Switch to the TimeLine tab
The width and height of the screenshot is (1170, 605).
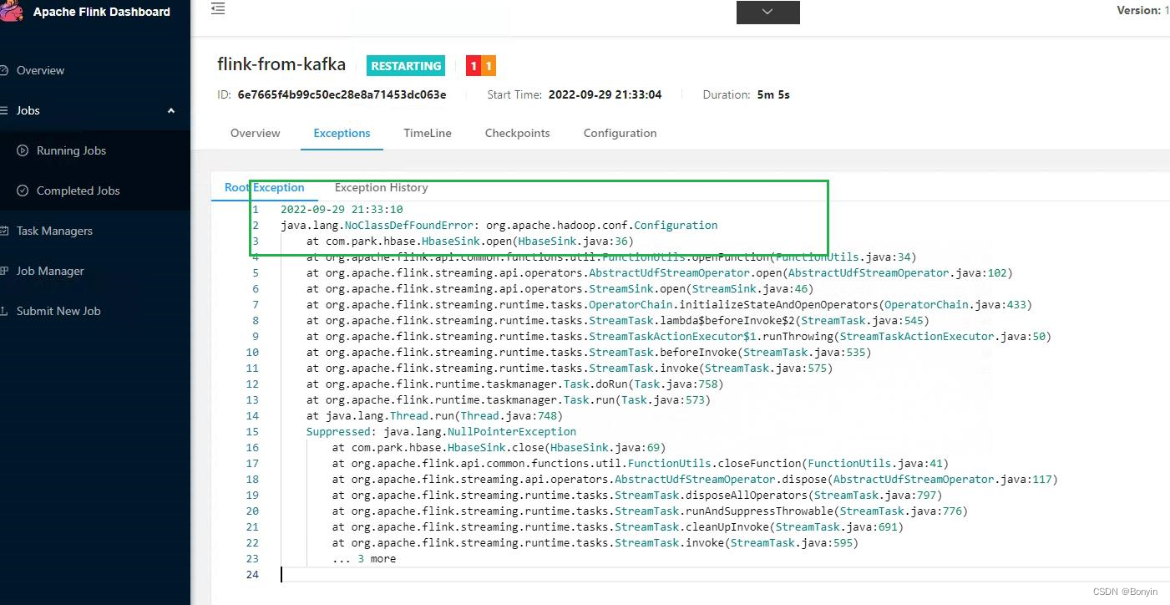(428, 133)
